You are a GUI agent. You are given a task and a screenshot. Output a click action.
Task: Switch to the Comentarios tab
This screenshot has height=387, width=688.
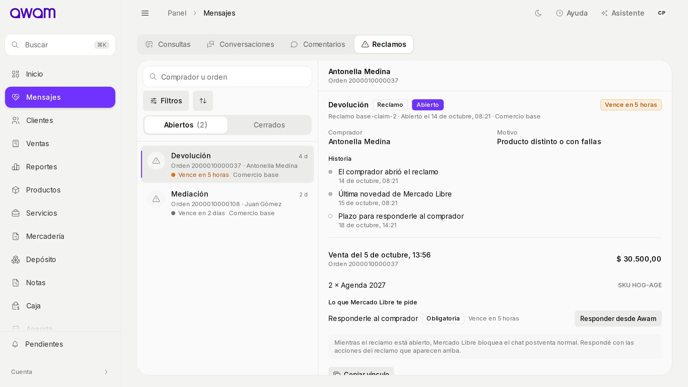click(x=318, y=44)
